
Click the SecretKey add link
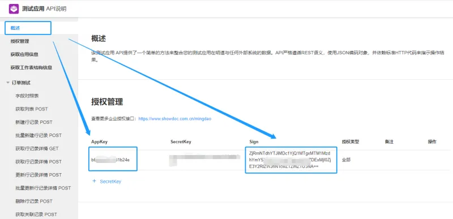[110, 182]
